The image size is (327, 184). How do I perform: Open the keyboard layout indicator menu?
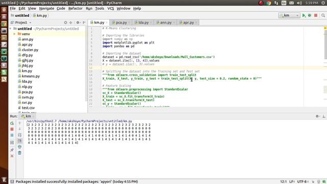pos(284,3)
